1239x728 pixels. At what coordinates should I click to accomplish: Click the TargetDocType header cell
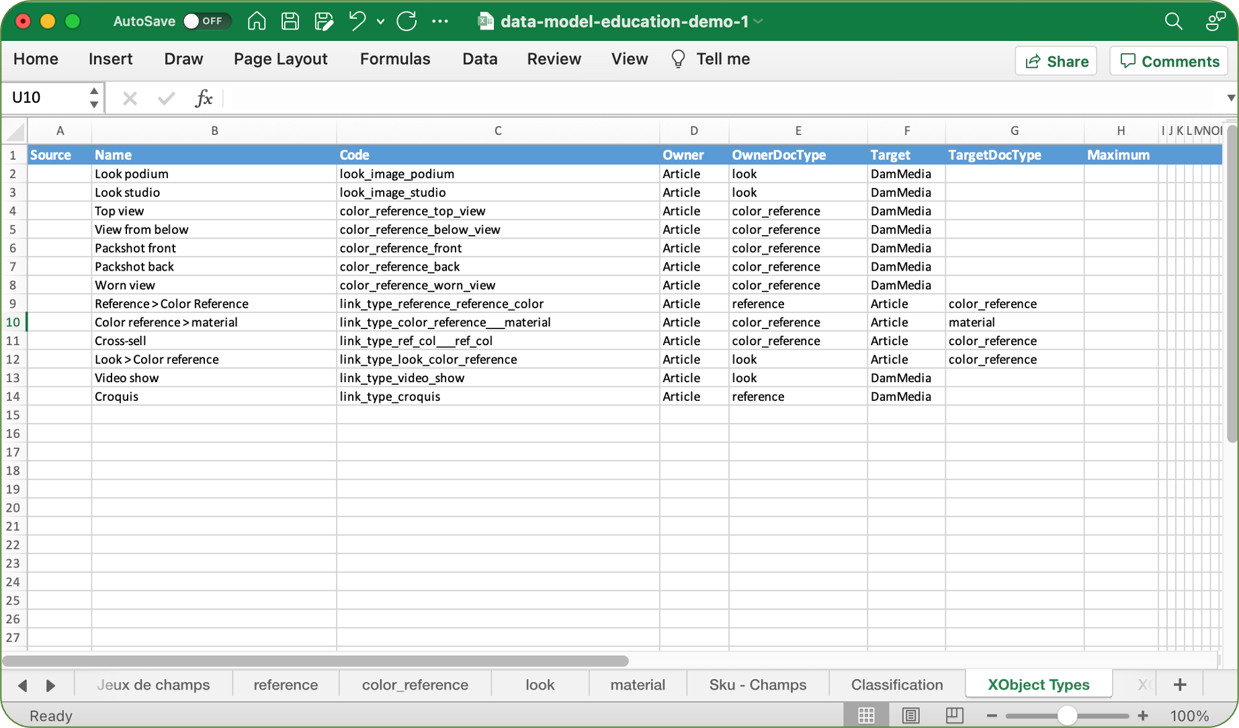(x=1015, y=155)
